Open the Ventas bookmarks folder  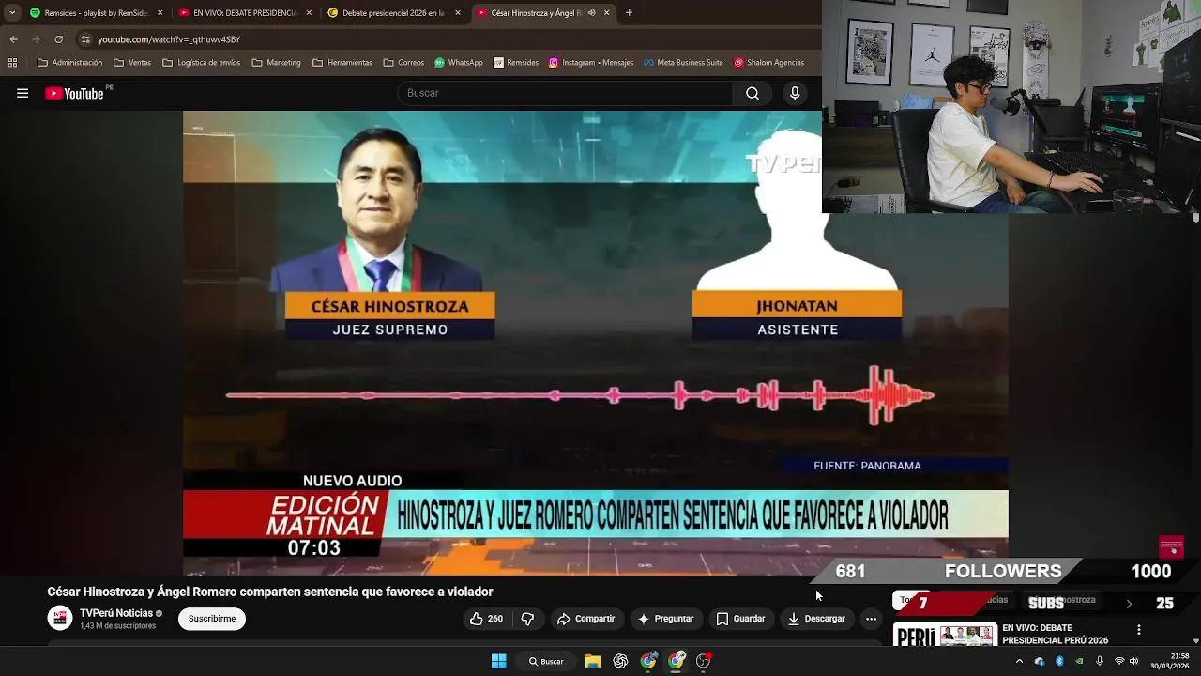[x=132, y=63]
